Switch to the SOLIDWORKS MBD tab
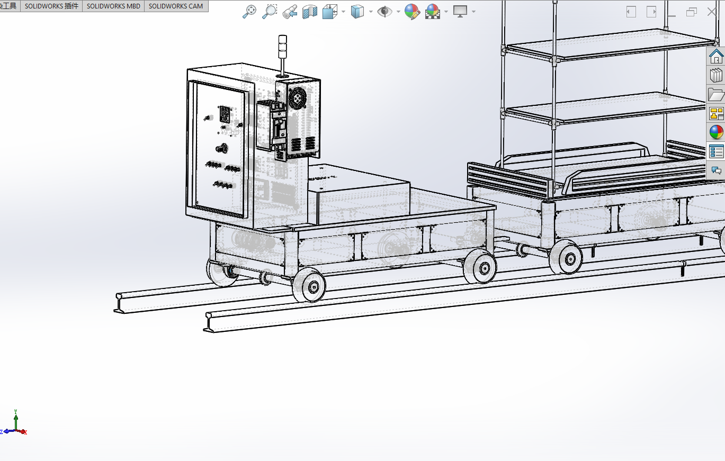 [x=113, y=6]
